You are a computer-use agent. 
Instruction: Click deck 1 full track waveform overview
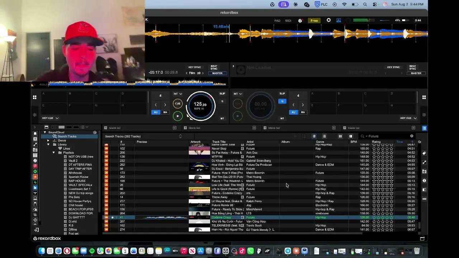tap(129, 83)
